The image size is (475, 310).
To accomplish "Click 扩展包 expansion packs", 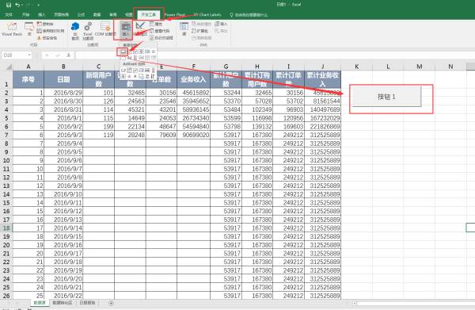I will tap(200, 31).
